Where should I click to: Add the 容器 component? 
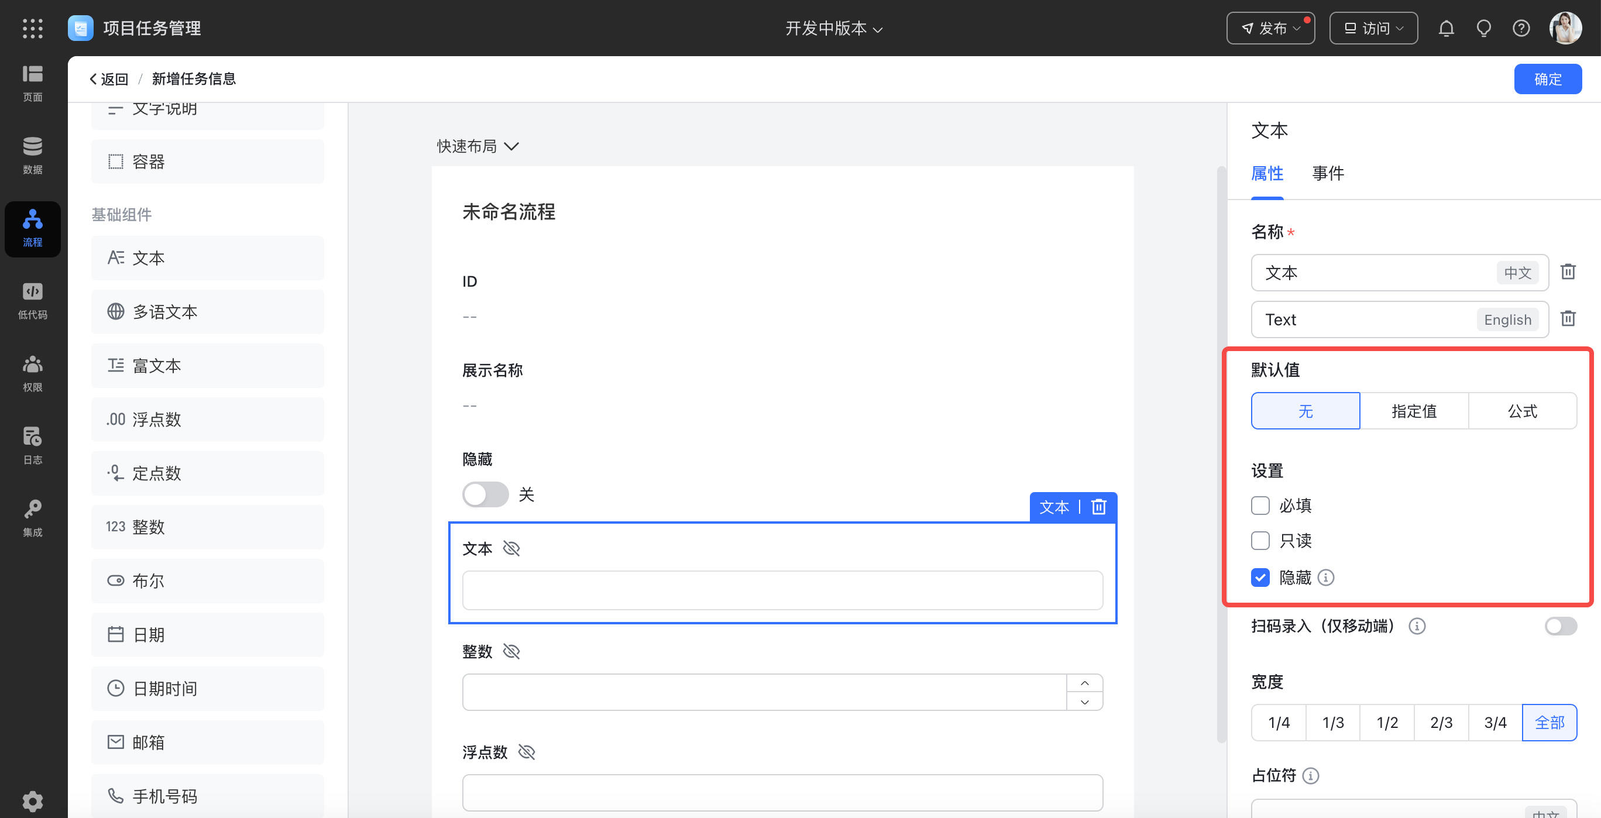(x=208, y=161)
